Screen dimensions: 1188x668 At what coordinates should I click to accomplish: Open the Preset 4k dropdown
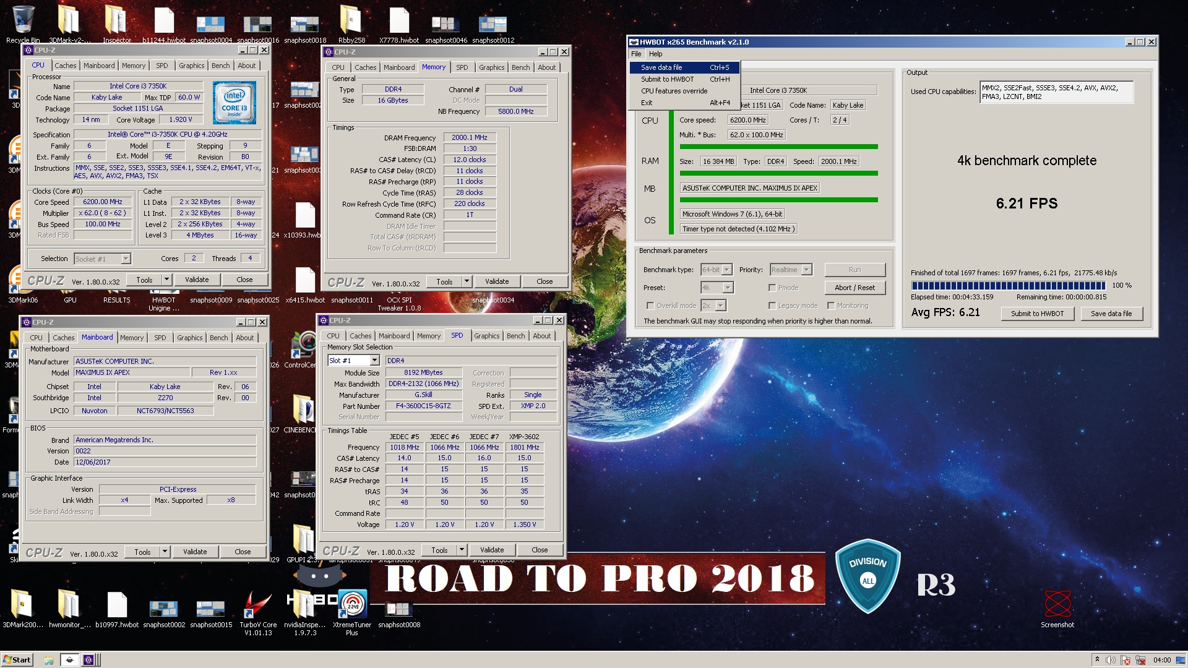coord(717,288)
